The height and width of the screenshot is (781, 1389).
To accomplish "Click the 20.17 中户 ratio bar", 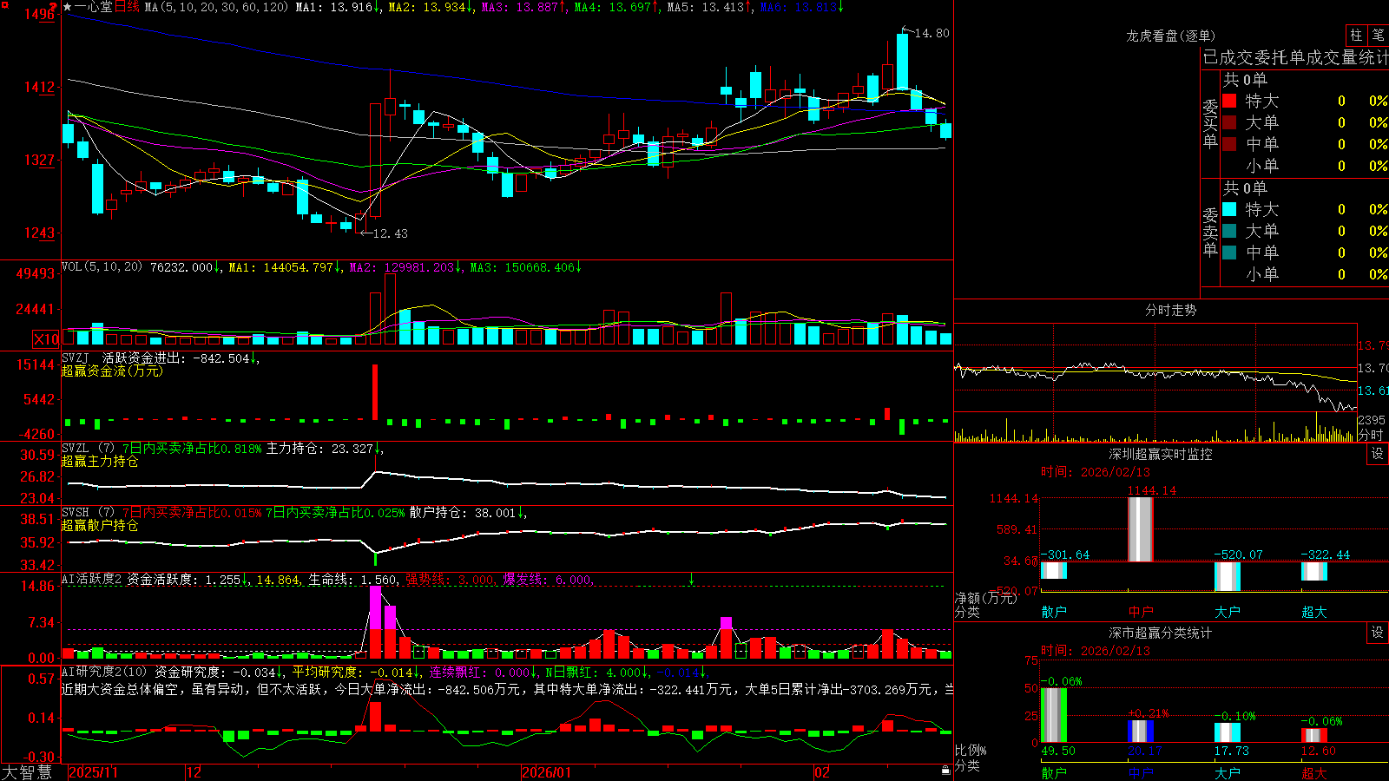I will point(1141,732).
